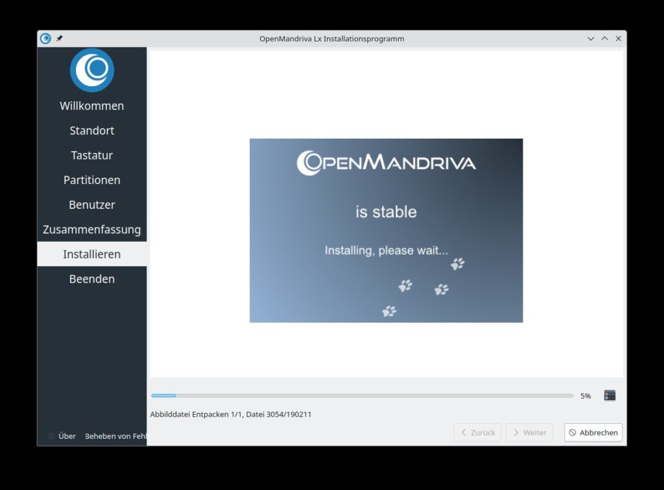Click the Abbilddatei Entpacken status text
The width and height of the screenshot is (664, 490).
[x=231, y=414]
